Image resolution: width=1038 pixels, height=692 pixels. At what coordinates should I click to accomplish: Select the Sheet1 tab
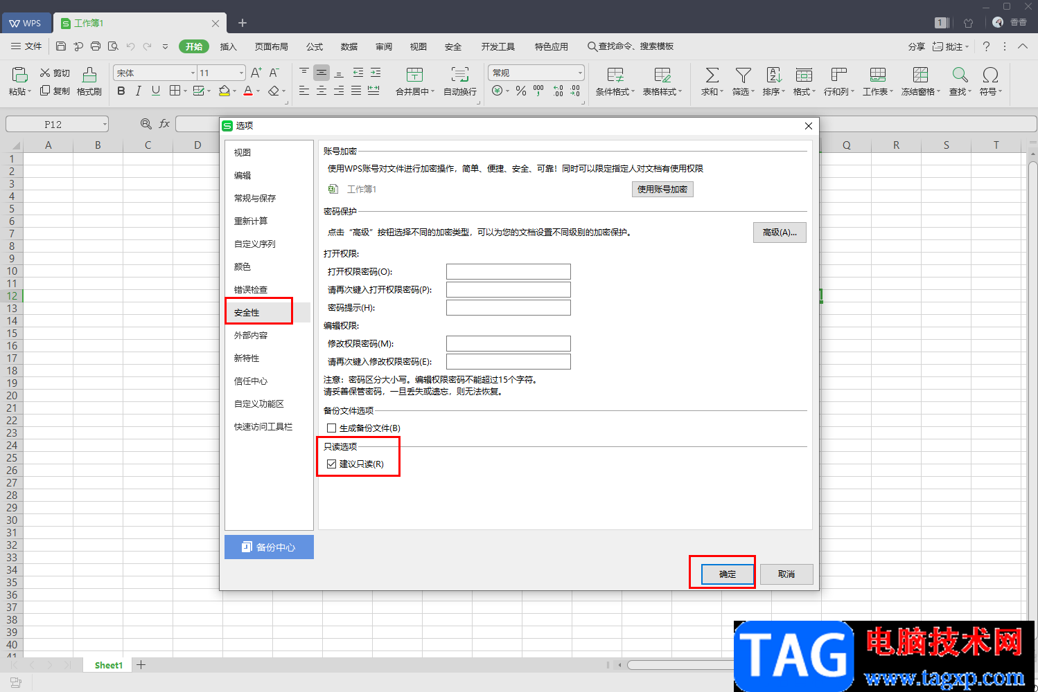pos(108,665)
